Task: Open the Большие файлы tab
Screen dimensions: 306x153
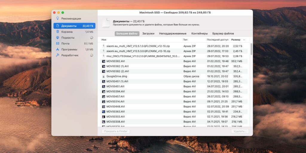Action: (127, 33)
